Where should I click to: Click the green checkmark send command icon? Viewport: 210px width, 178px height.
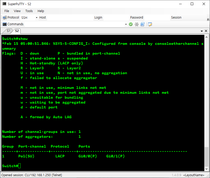(131, 24)
